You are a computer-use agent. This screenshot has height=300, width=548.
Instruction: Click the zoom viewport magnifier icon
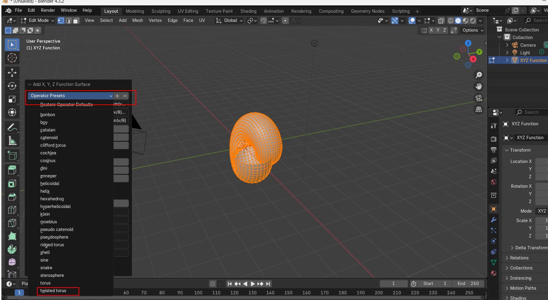coord(479,75)
